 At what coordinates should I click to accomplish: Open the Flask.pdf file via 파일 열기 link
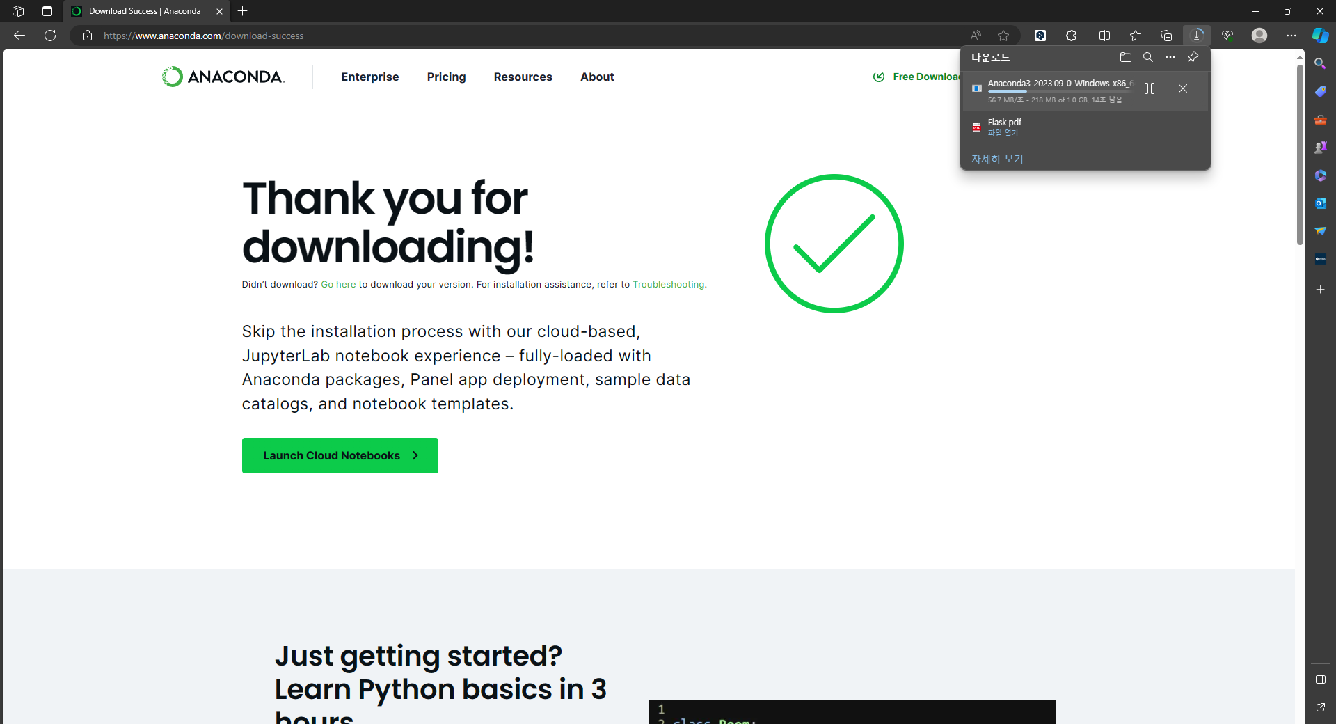click(x=1003, y=133)
